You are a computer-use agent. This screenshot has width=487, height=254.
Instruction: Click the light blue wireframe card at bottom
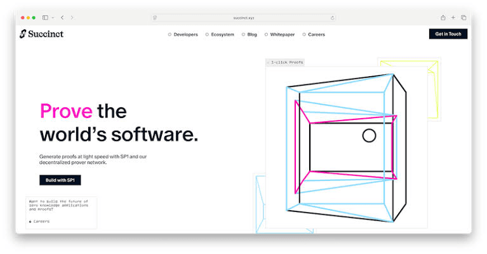260,203
